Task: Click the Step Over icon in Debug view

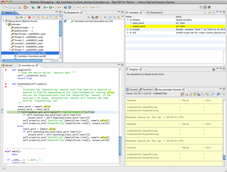Action: (x=43, y=17)
